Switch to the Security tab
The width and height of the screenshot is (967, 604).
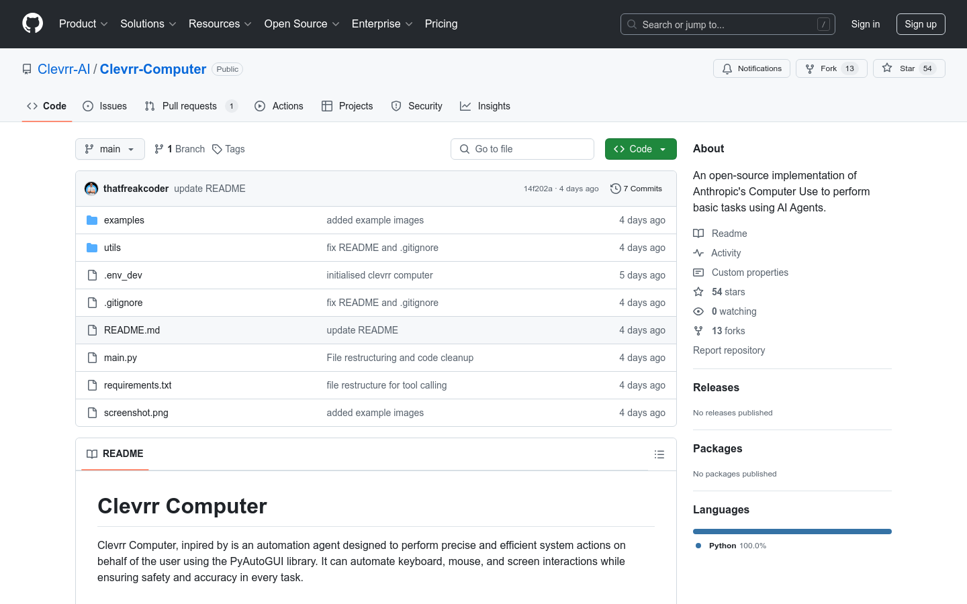(x=417, y=106)
